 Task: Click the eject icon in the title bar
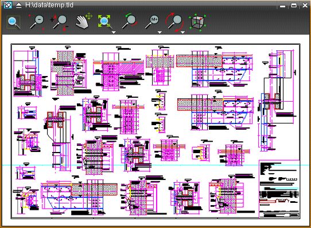click(x=18, y=5)
